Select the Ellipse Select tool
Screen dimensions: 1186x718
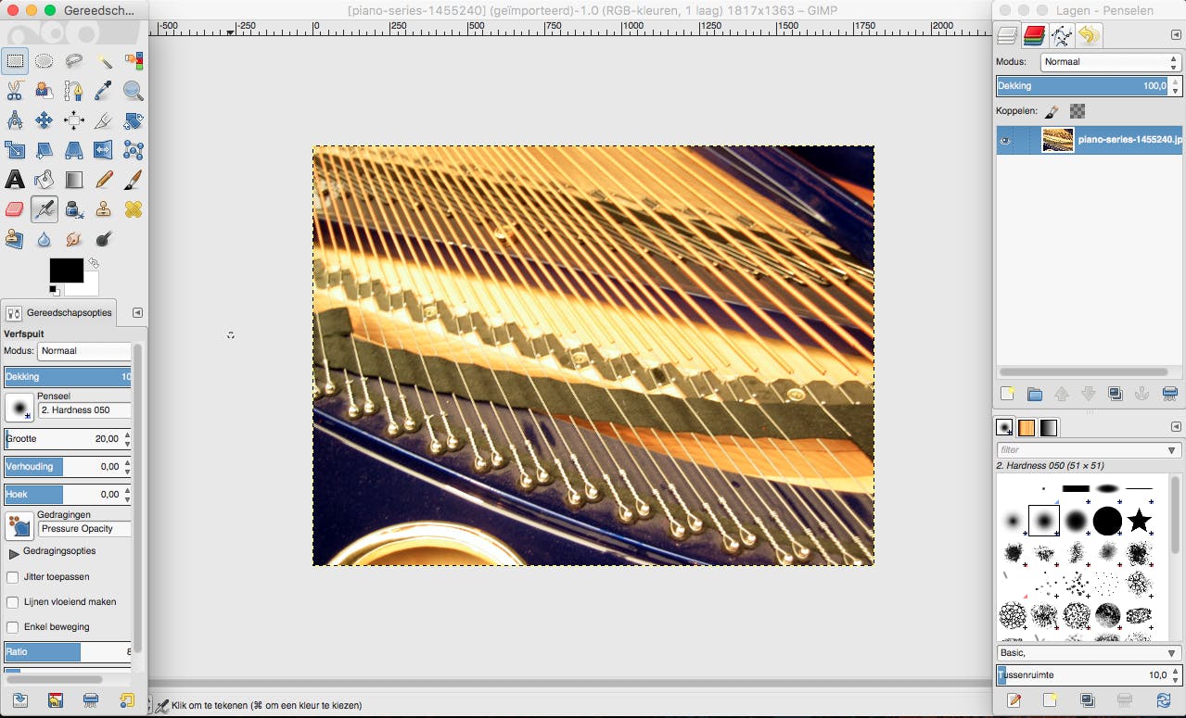point(45,62)
